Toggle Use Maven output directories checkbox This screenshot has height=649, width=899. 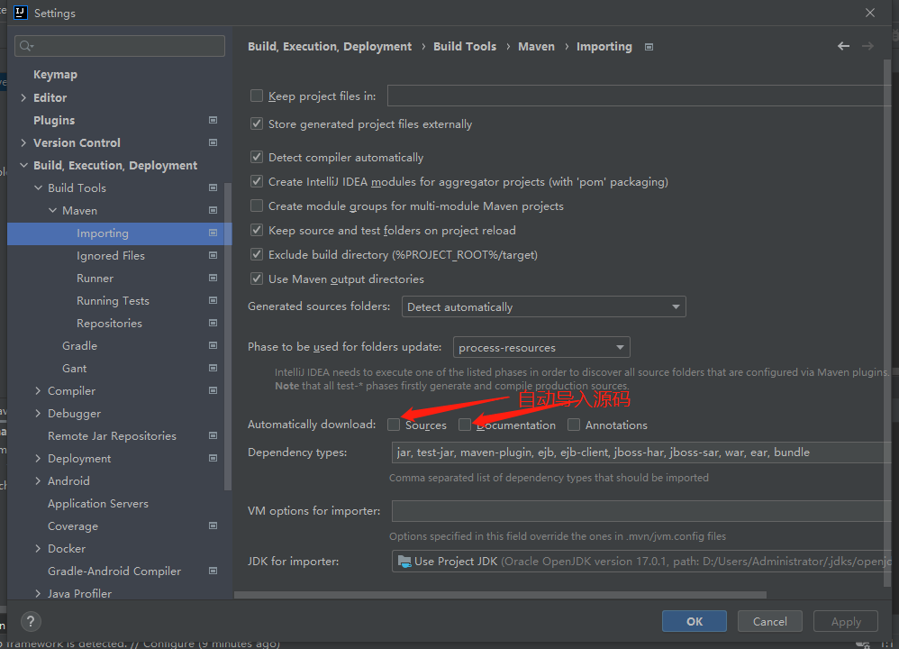[257, 279]
